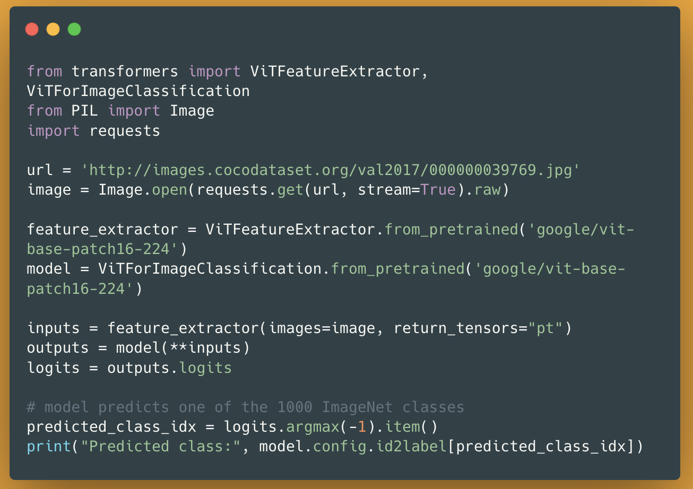693x489 pixels.
Task: Click the cocodataset image URL string
Action: coord(330,170)
